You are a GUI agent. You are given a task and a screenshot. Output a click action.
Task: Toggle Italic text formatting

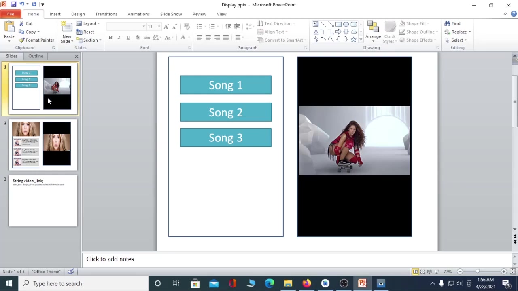click(119, 38)
